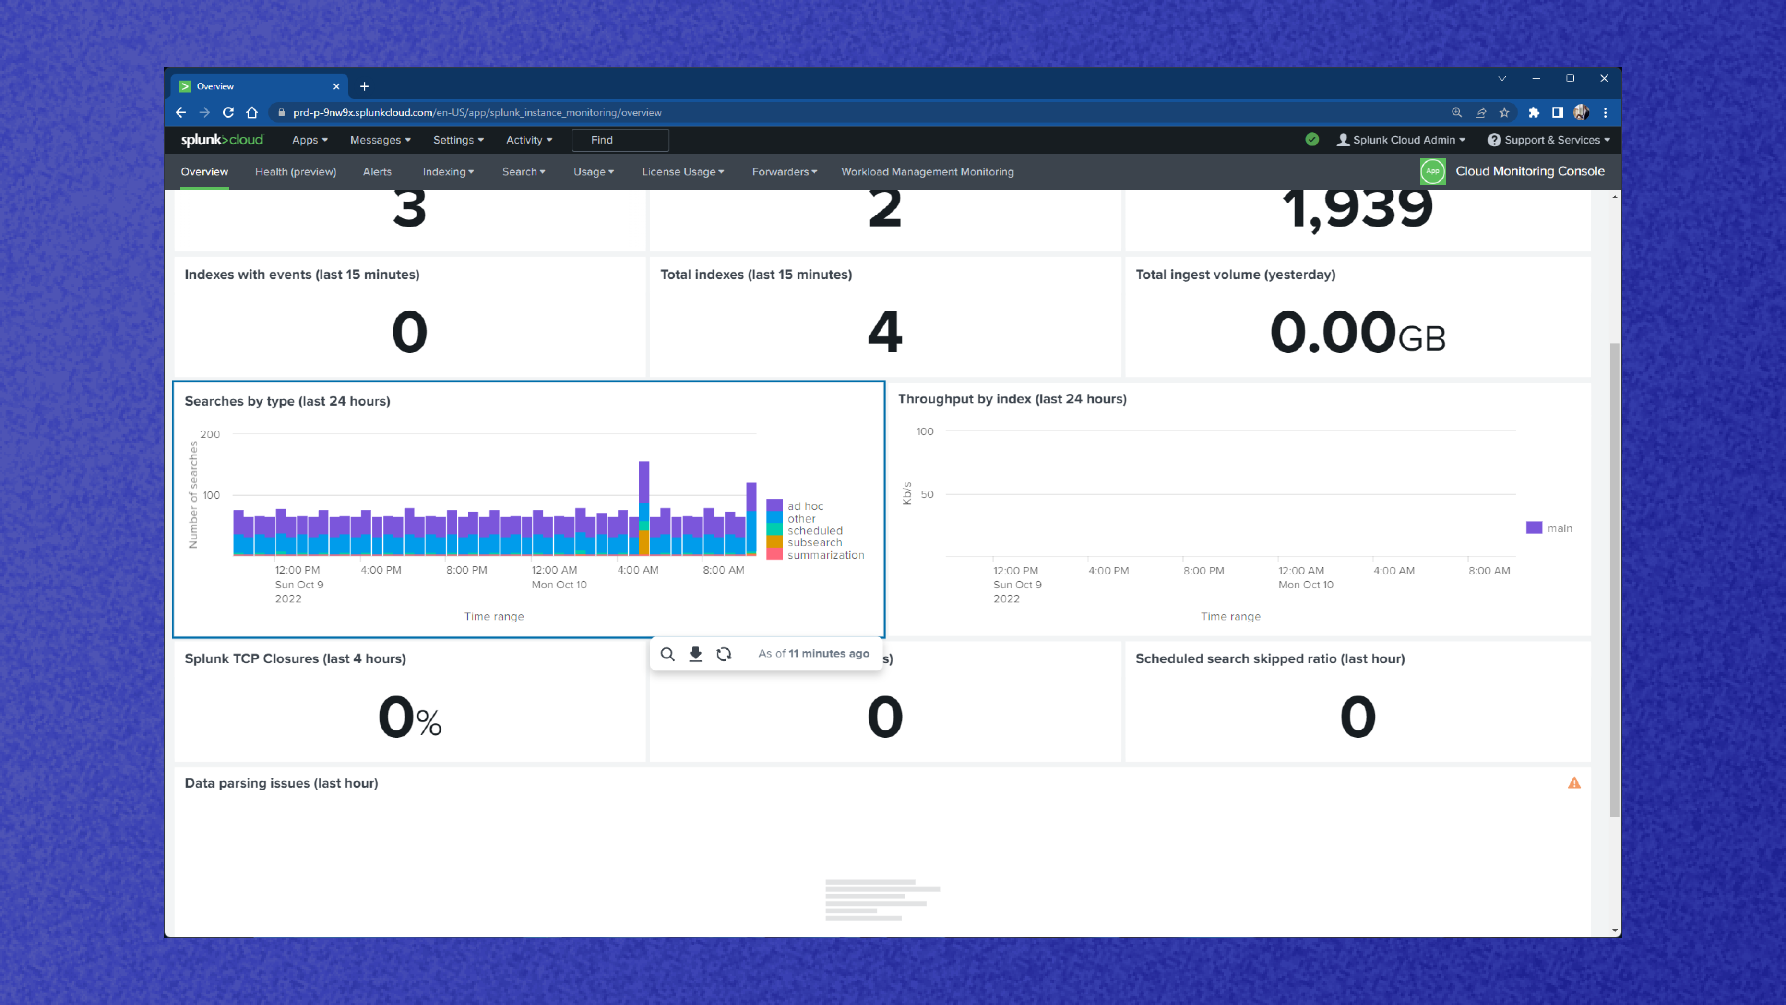Click the Splunk Cloud Admin account button
This screenshot has width=1786, height=1005.
[1402, 139]
